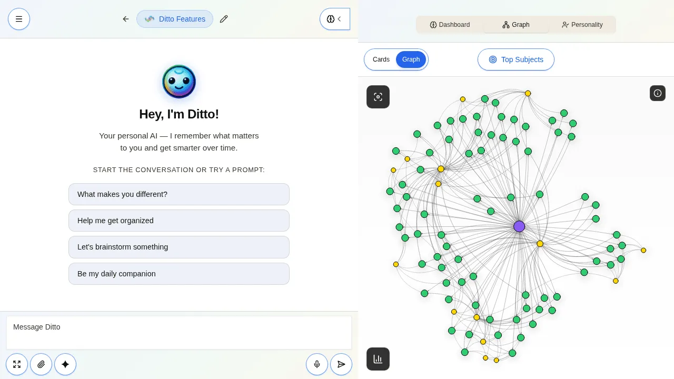The height and width of the screenshot is (379, 674).
Task: Click the brain memories indicator
Action: click(x=331, y=19)
